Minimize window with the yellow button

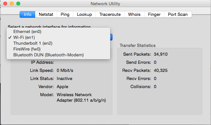(x=12, y=4)
